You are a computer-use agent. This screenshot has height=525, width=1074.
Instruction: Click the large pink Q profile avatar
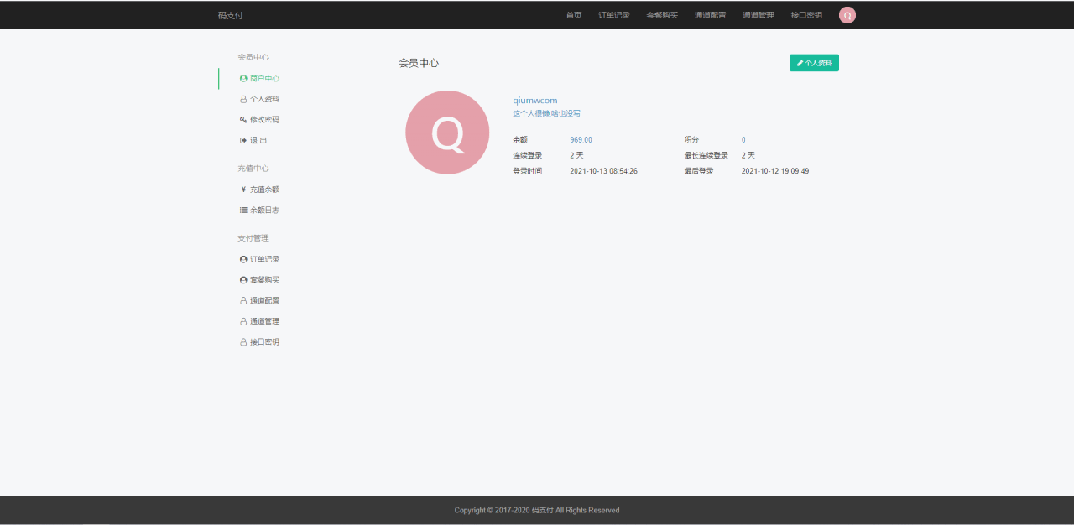[447, 133]
